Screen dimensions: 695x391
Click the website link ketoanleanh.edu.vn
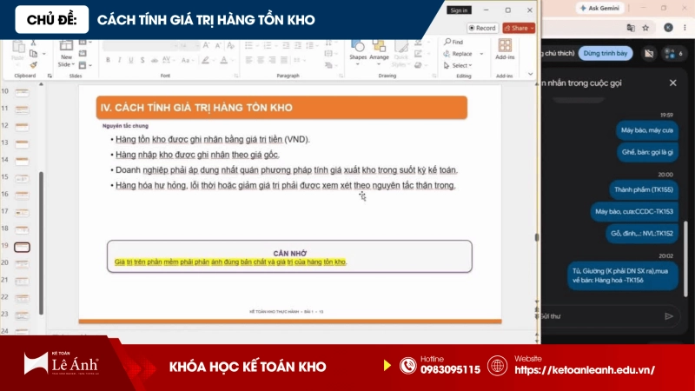tap(584, 370)
